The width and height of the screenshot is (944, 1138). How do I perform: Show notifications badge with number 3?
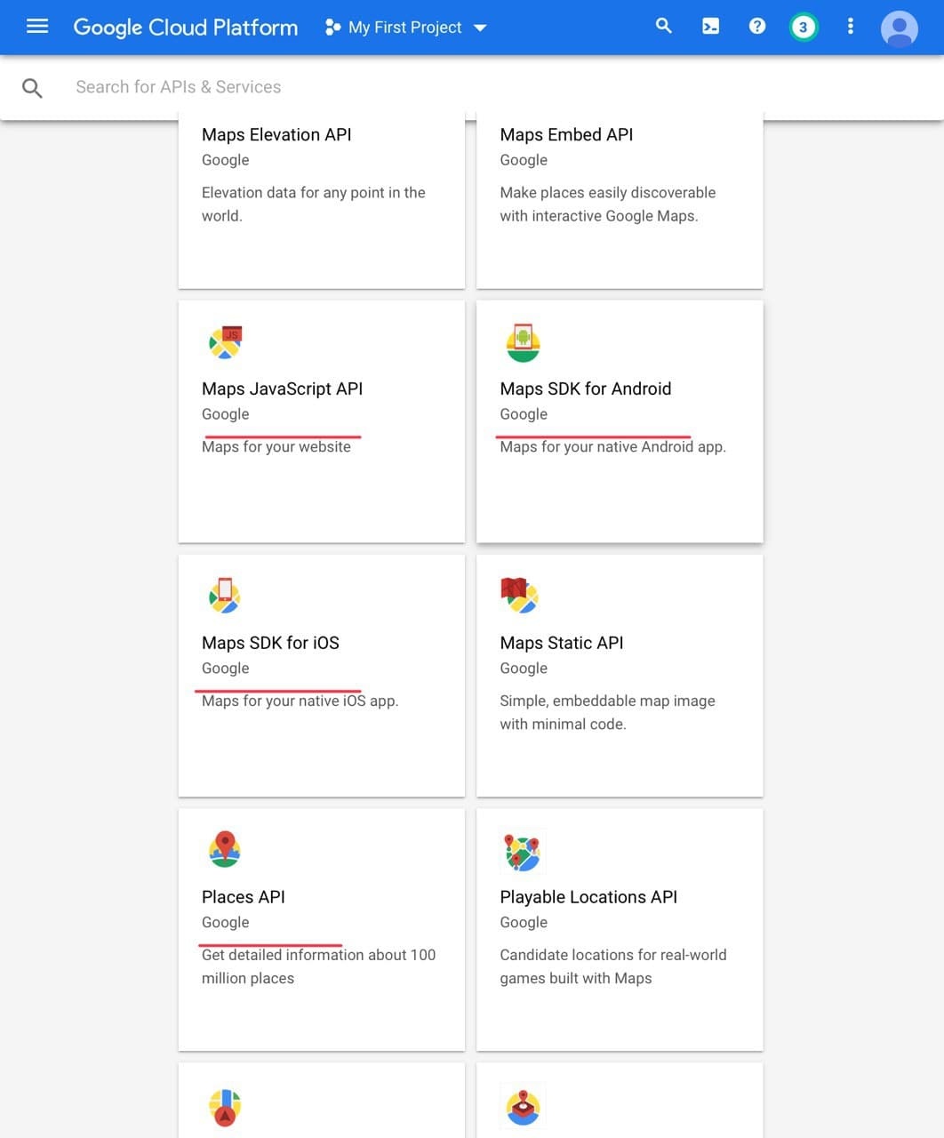[x=803, y=27]
